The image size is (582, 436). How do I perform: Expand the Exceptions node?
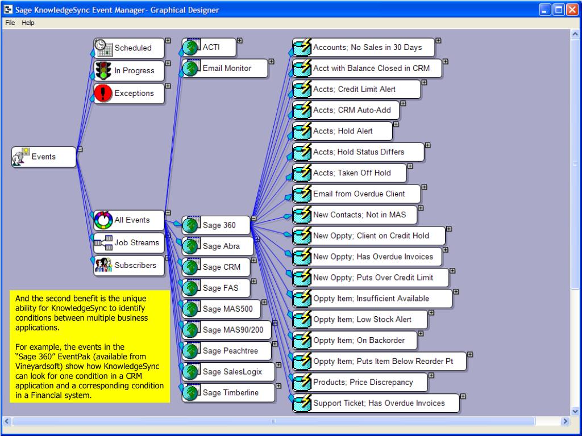168,86
